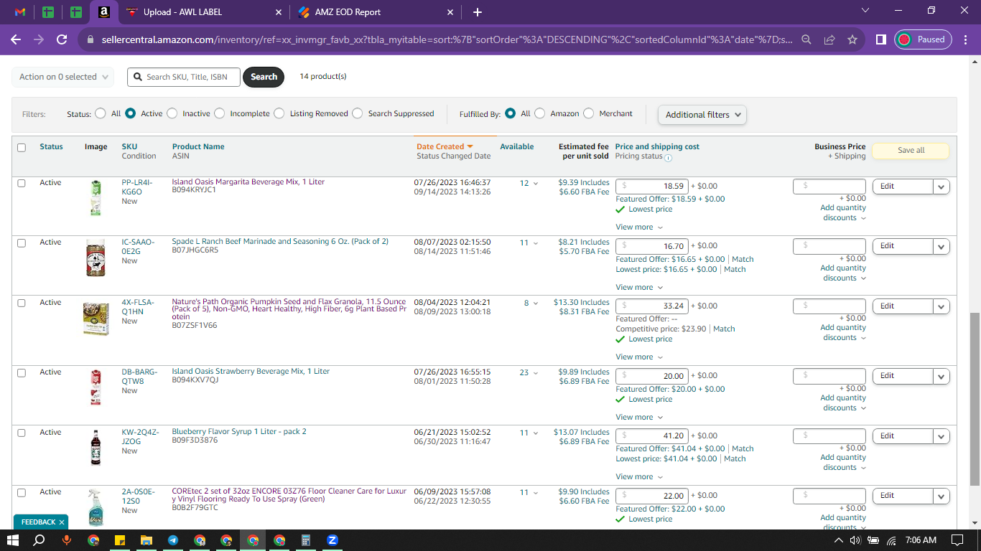Click the zoom magnifier in address bar

pos(806,39)
